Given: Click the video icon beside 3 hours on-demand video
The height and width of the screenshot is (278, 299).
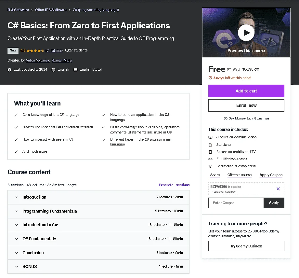Looking at the screenshot, I should pos(210,137).
